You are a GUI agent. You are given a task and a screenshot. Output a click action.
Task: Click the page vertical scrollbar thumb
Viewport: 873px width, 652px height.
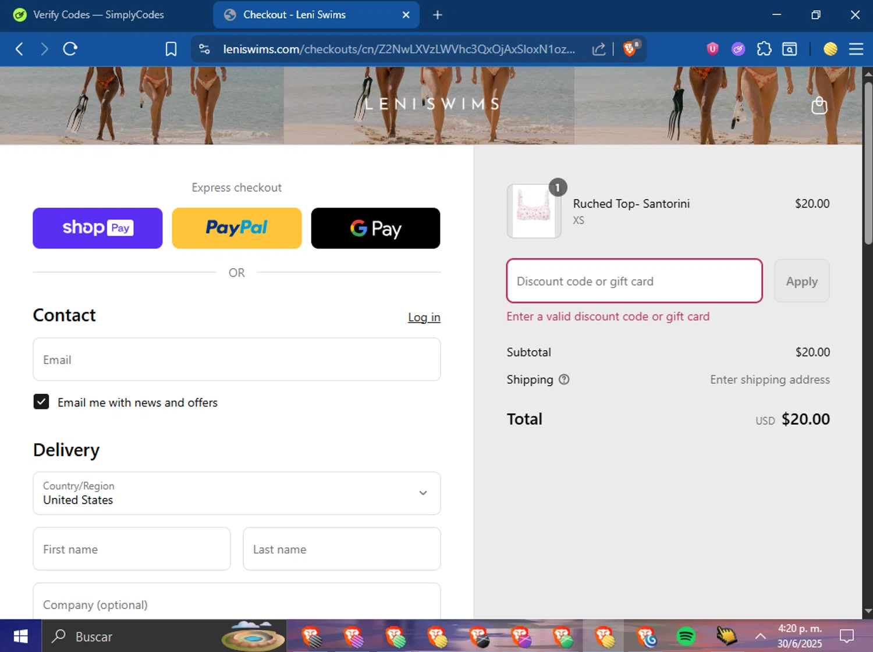(x=868, y=163)
